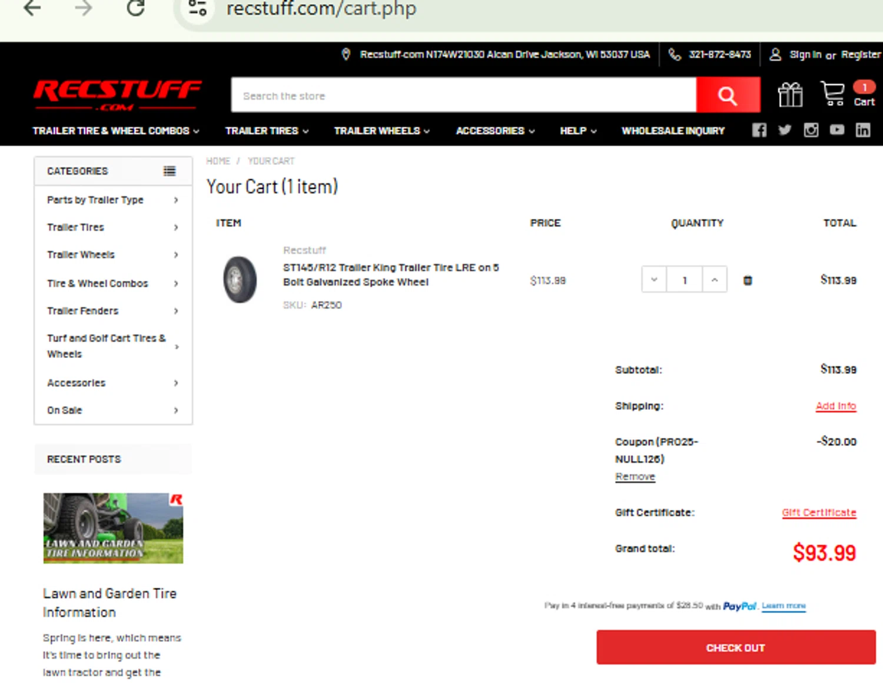This screenshot has height=683, width=883.
Task: Click the user account icon
Action: (x=775, y=54)
